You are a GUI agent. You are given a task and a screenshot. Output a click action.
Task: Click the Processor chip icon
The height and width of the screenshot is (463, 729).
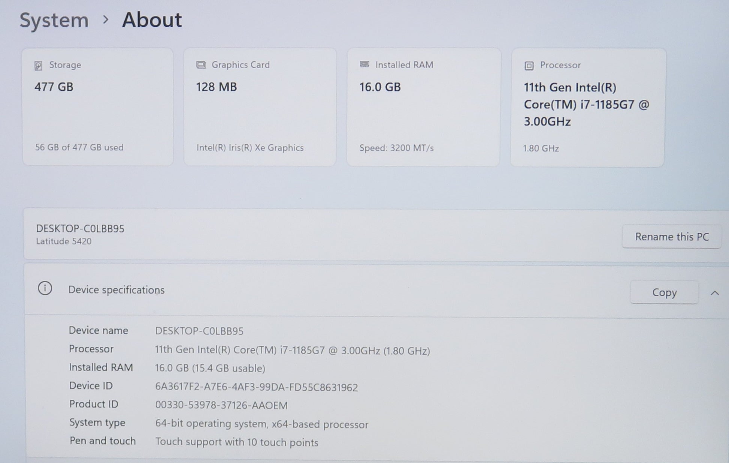tap(529, 66)
